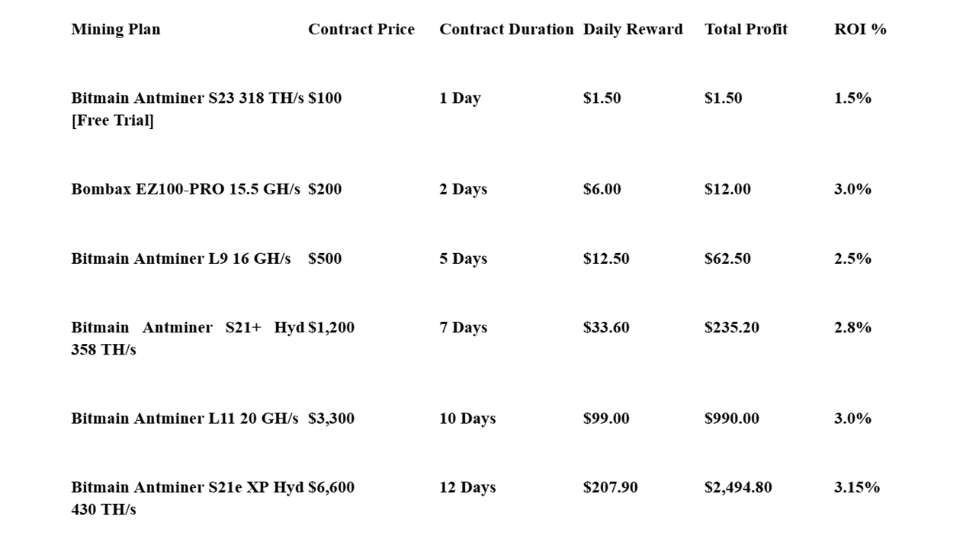Viewport: 976px width, 549px height.
Task: Click the $6,600 contract price cell
Action: click(331, 487)
